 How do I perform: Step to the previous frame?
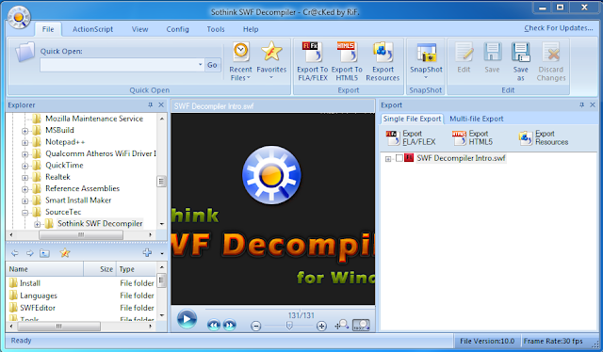214,325
